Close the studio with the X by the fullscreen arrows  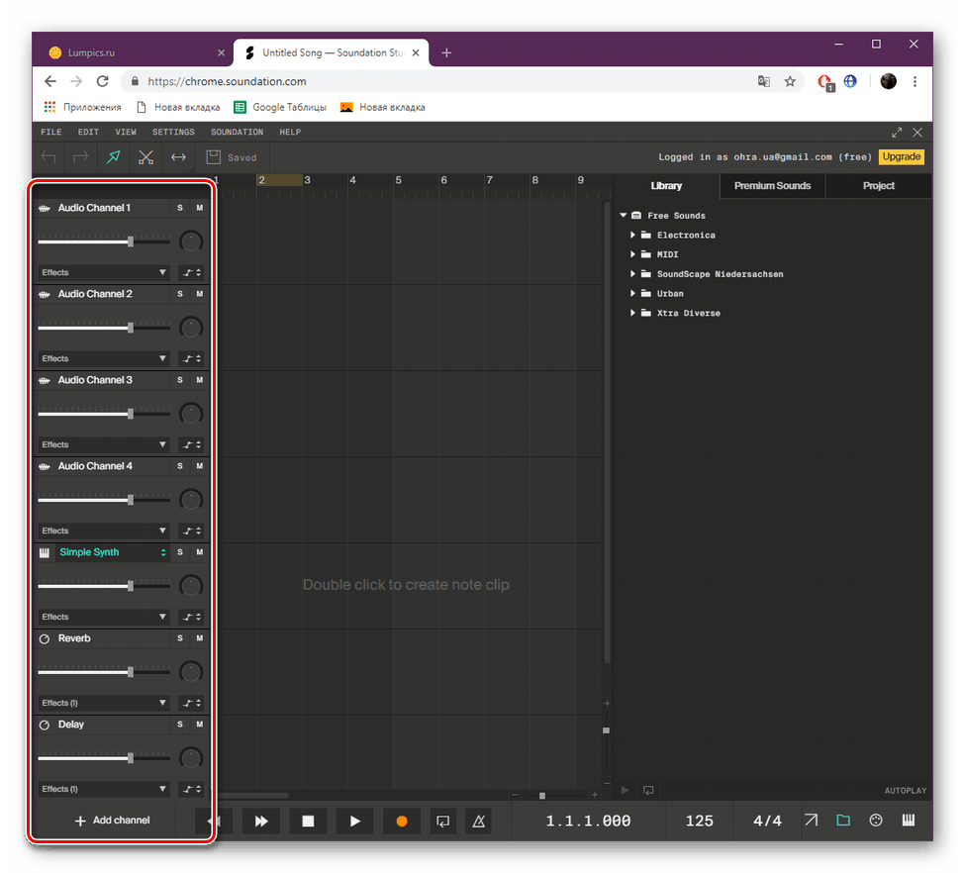pos(917,133)
